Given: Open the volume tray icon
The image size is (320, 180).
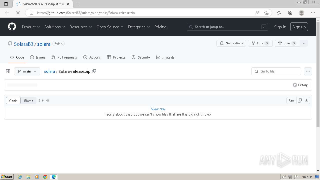Looking at the screenshot, I should pos(284,177).
